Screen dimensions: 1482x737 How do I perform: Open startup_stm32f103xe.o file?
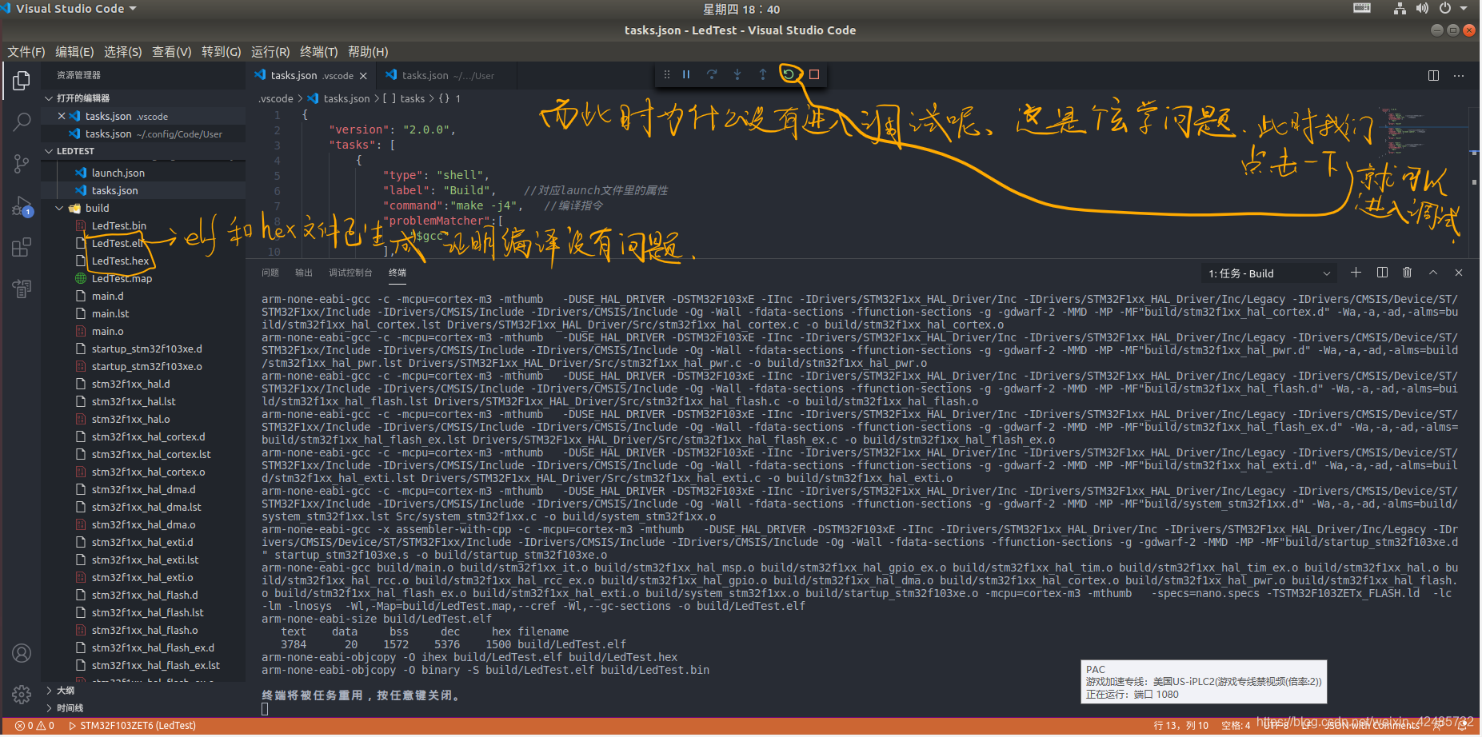pos(144,366)
